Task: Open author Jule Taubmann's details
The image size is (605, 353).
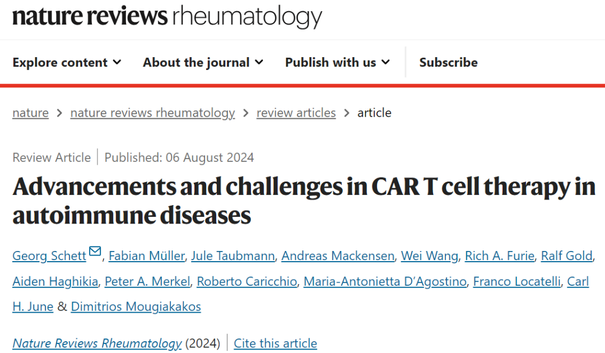Action: point(233,256)
